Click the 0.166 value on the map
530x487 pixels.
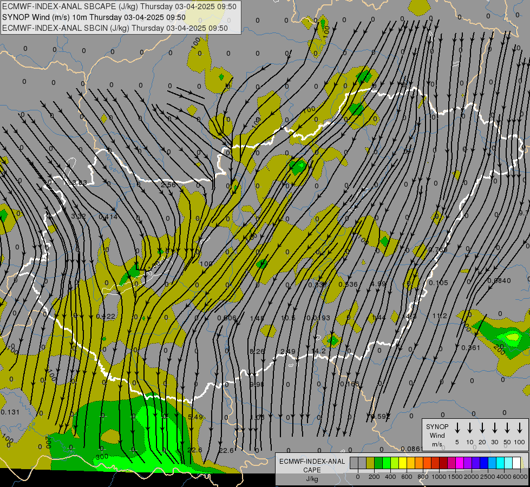pos(350,384)
